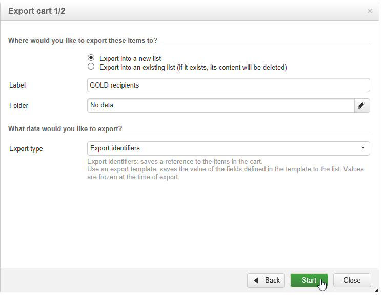This screenshot has width=387, height=302.
Task: Click the 'Export into a new list' label text
Action: pos(130,58)
